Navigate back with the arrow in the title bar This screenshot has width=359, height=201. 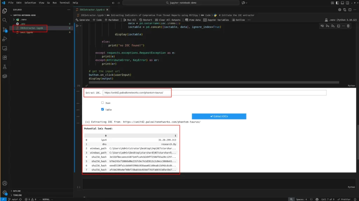113,3
